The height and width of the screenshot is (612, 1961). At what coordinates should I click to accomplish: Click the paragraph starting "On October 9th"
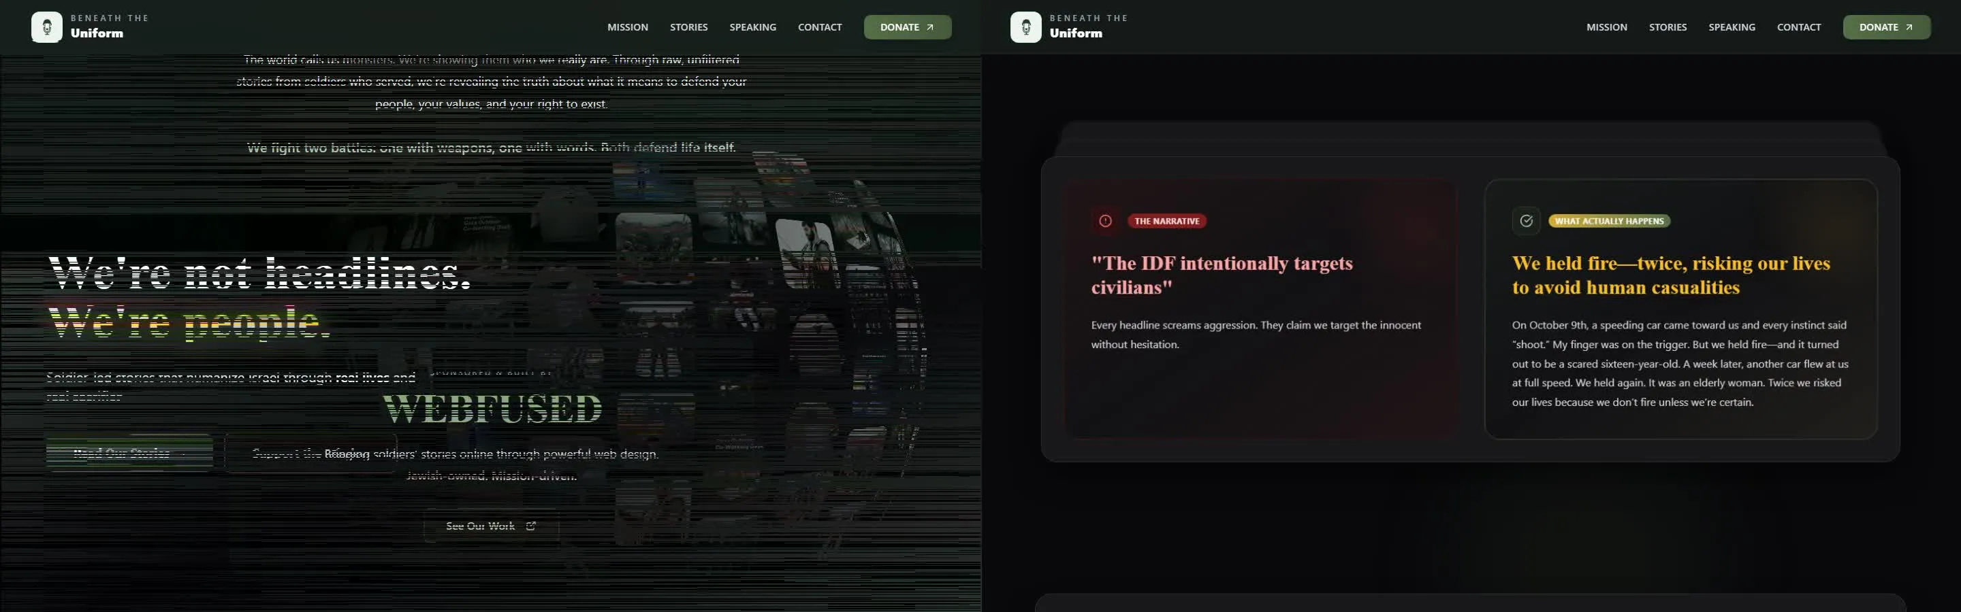(1680, 363)
